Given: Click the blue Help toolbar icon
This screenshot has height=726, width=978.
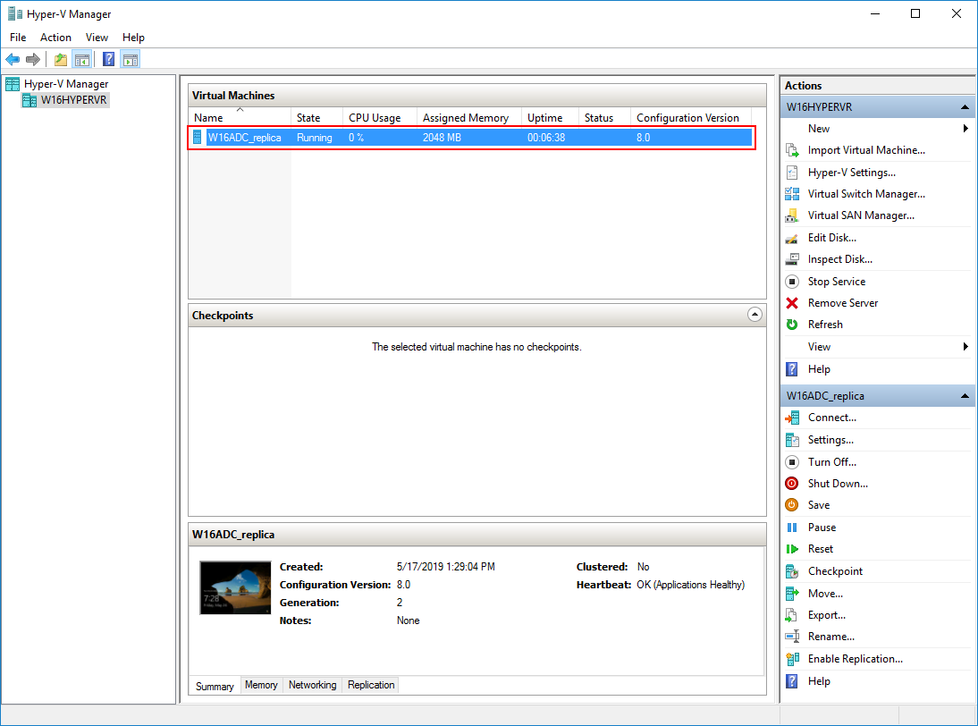Looking at the screenshot, I should point(108,59).
